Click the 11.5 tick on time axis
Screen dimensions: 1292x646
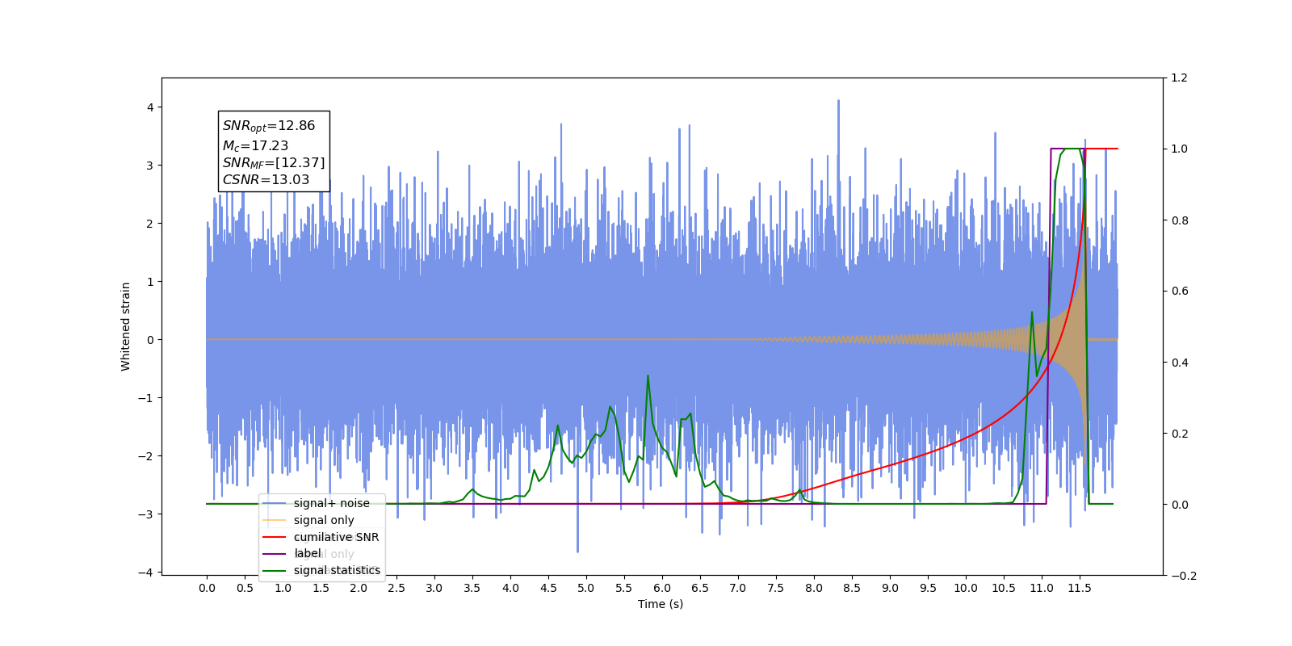coord(1080,588)
